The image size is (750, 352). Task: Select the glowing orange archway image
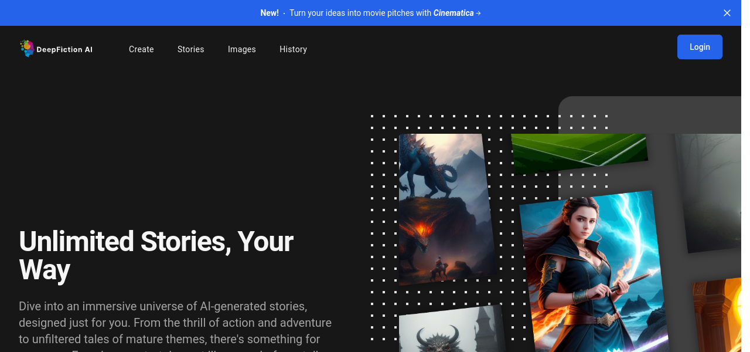point(718,317)
